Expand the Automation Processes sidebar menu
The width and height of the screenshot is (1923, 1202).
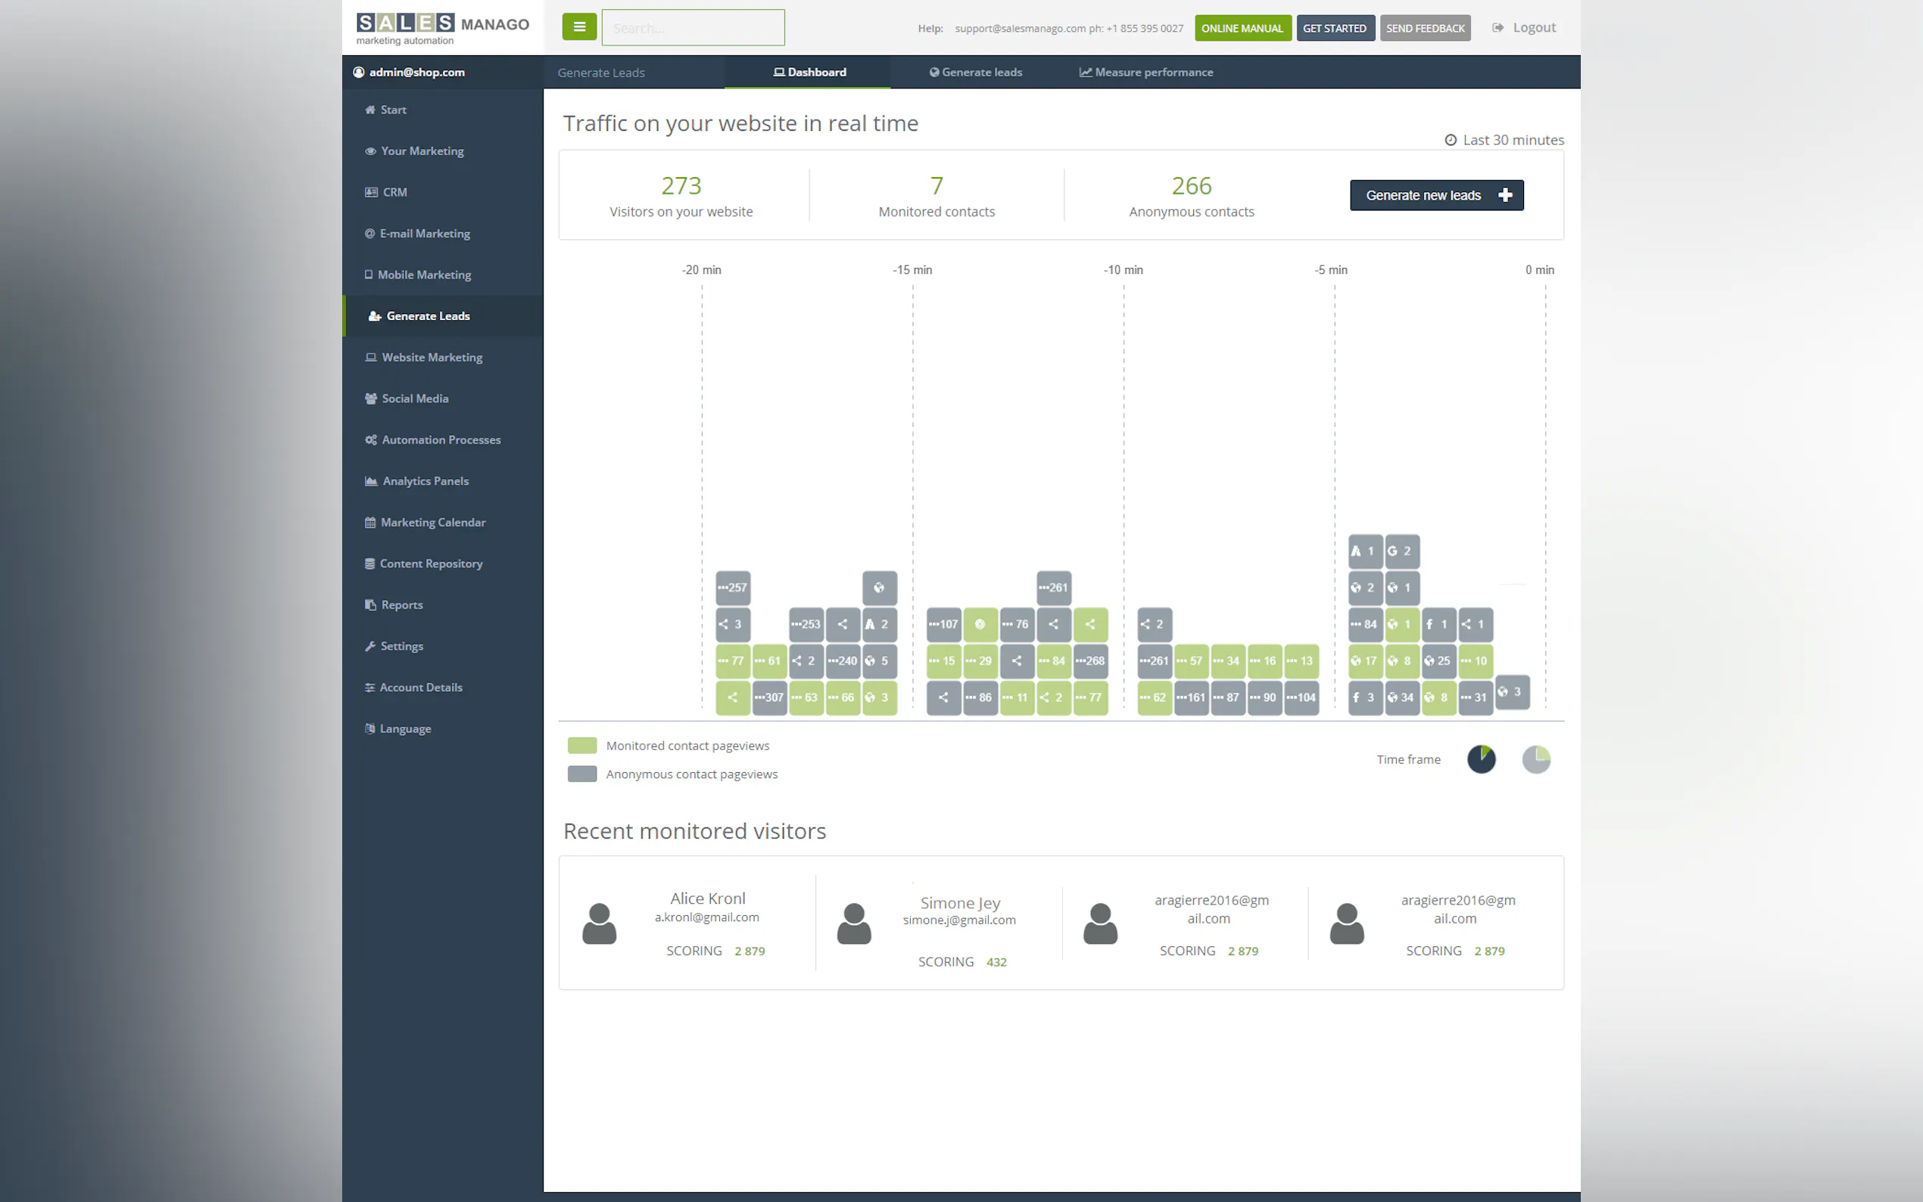click(x=441, y=440)
